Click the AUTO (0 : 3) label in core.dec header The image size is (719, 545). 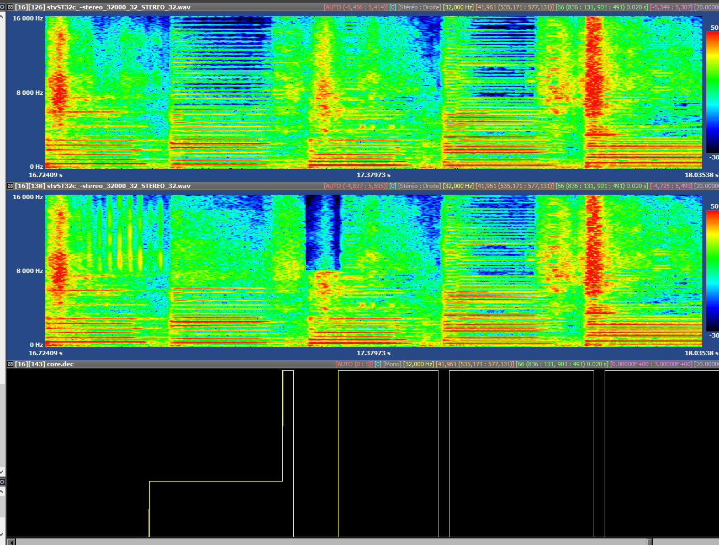pyautogui.click(x=353, y=364)
